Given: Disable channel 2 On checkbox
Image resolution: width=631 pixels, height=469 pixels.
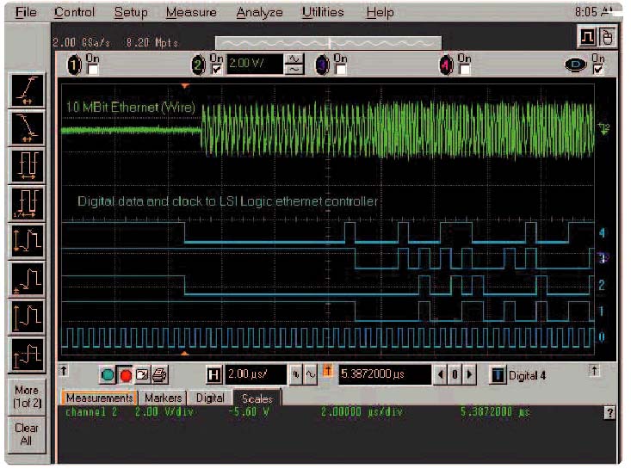Looking at the screenshot, I should (x=217, y=70).
